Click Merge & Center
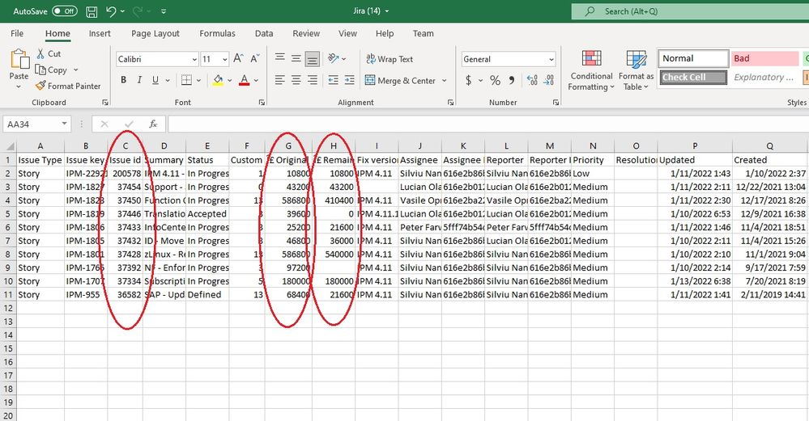The height and width of the screenshot is (421, 809). coord(400,80)
